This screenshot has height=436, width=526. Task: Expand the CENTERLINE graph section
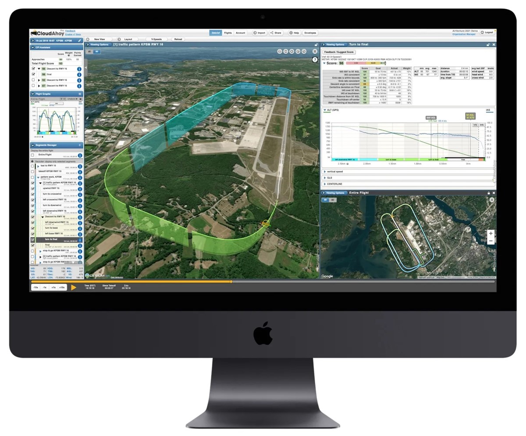tap(325, 184)
